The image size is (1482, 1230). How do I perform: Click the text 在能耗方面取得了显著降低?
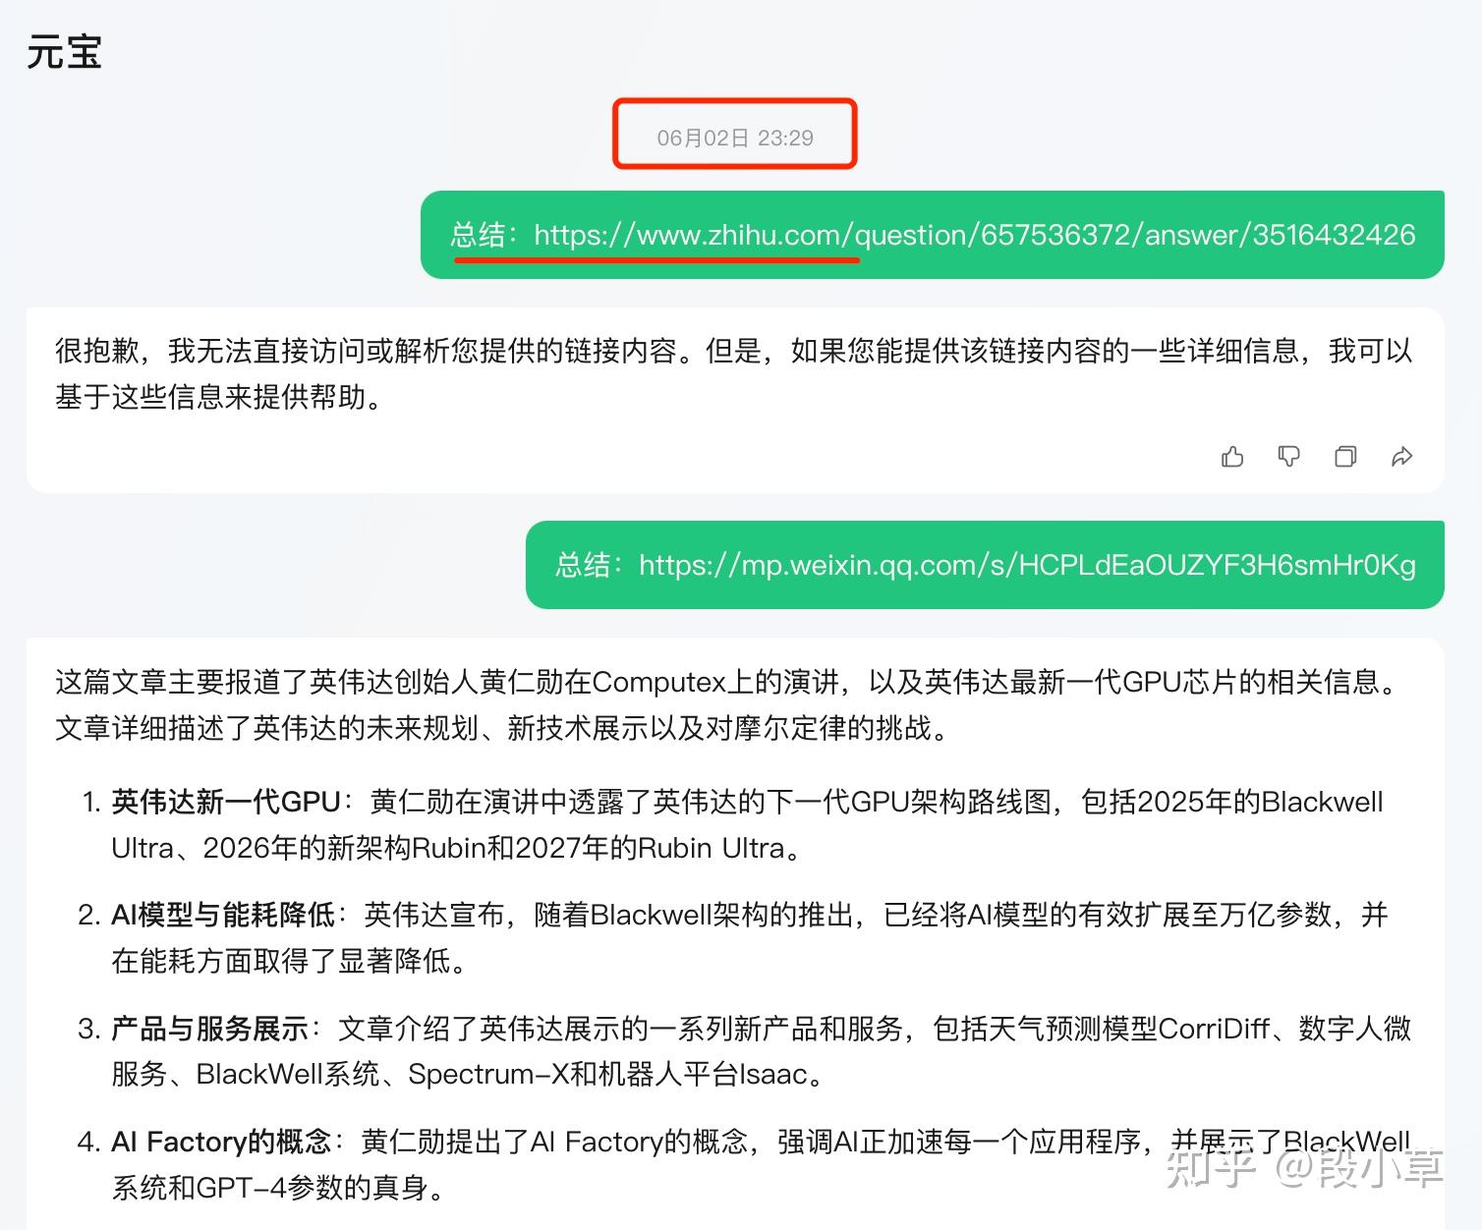281,961
